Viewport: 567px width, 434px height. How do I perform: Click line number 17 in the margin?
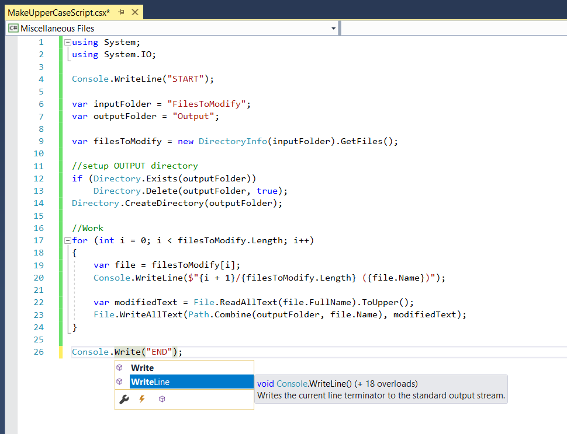39,241
